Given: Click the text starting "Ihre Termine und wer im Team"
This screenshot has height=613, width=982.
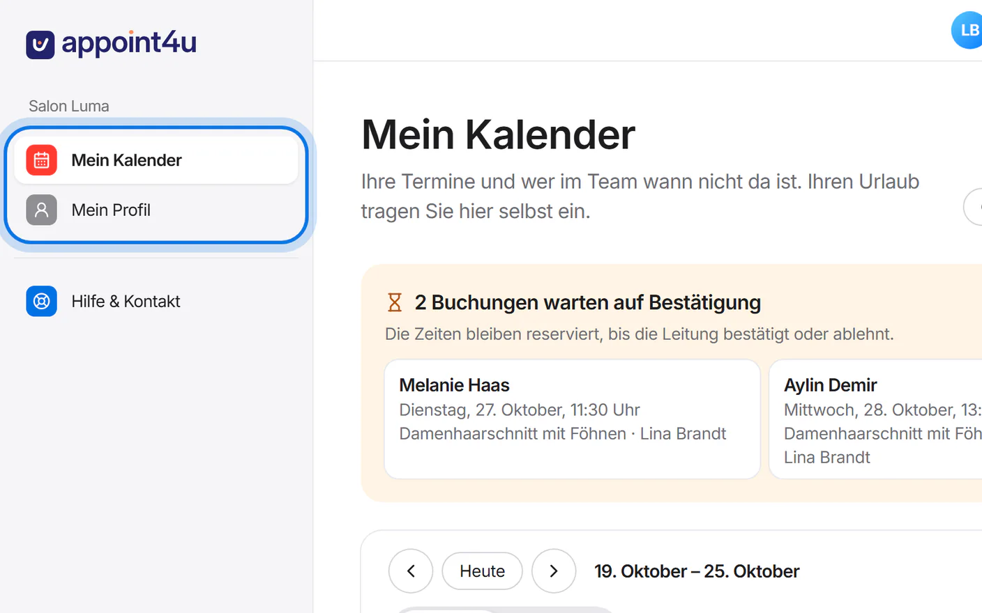Looking at the screenshot, I should click(640, 196).
